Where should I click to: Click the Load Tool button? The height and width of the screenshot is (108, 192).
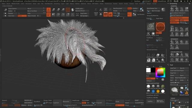point(175,68)
